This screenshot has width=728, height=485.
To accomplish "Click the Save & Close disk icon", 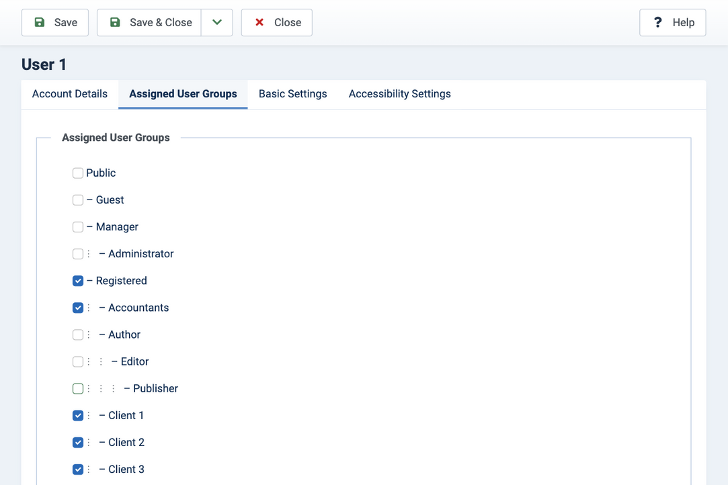I will pos(115,22).
